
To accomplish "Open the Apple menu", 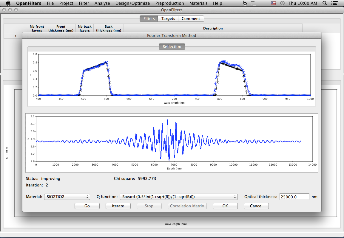I will [8, 3].
